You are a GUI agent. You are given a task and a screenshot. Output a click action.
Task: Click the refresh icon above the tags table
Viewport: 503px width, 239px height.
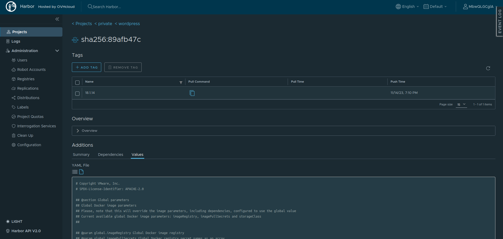(x=488, y=68)
